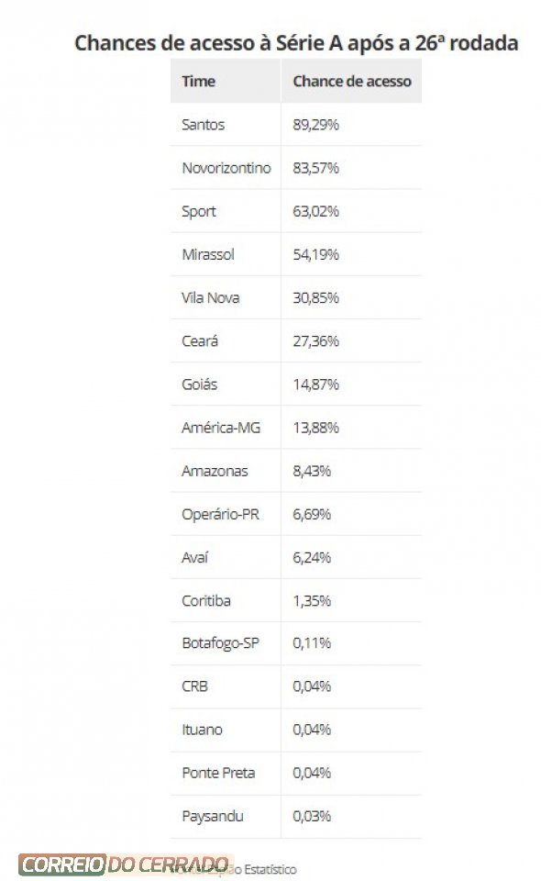The image size is (541, 881).
Task: Click the Paysandu 0,03% value
Action: 312,817
